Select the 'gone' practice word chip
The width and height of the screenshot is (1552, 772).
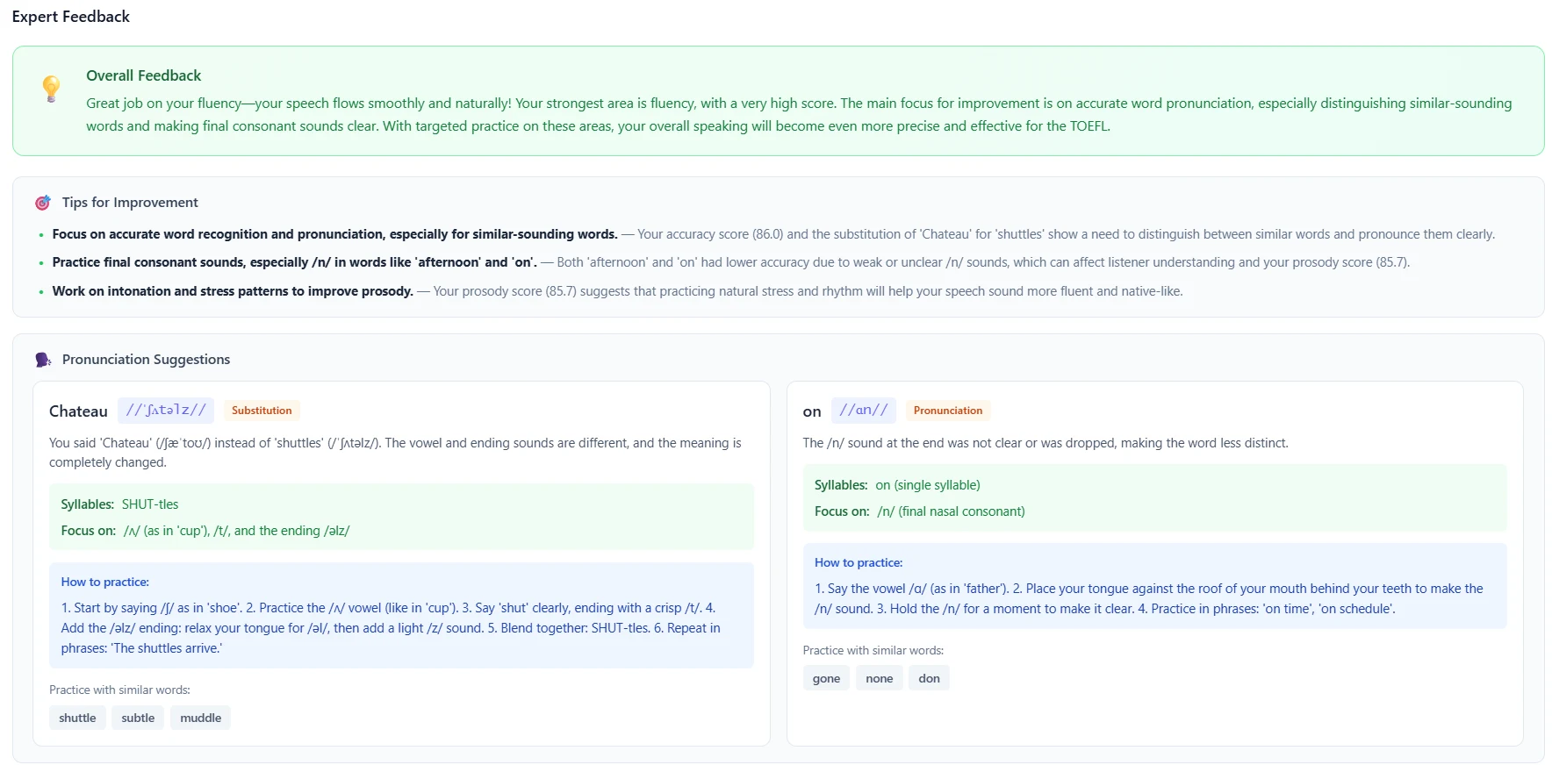(x=826, y=678)
